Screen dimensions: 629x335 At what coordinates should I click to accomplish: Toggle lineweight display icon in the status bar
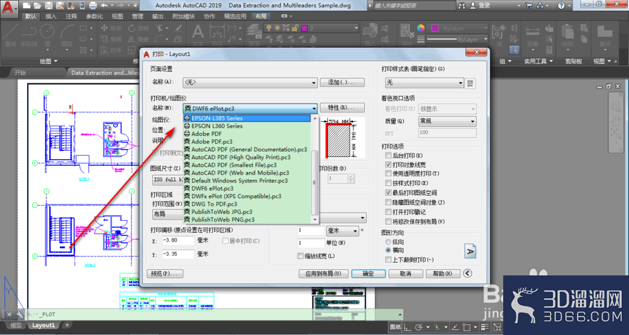(x=484, y=327)
